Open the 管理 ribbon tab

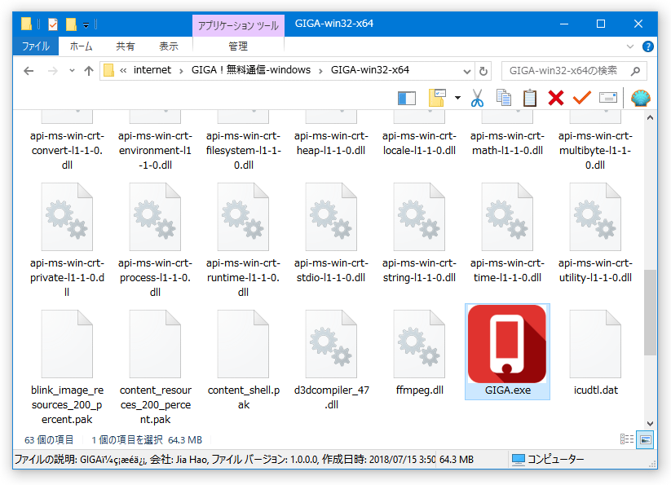(x=238, y=46)
